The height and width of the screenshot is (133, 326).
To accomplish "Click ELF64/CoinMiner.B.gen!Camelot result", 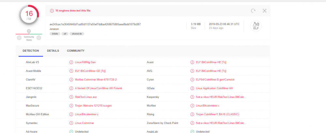I will [215, 80].
